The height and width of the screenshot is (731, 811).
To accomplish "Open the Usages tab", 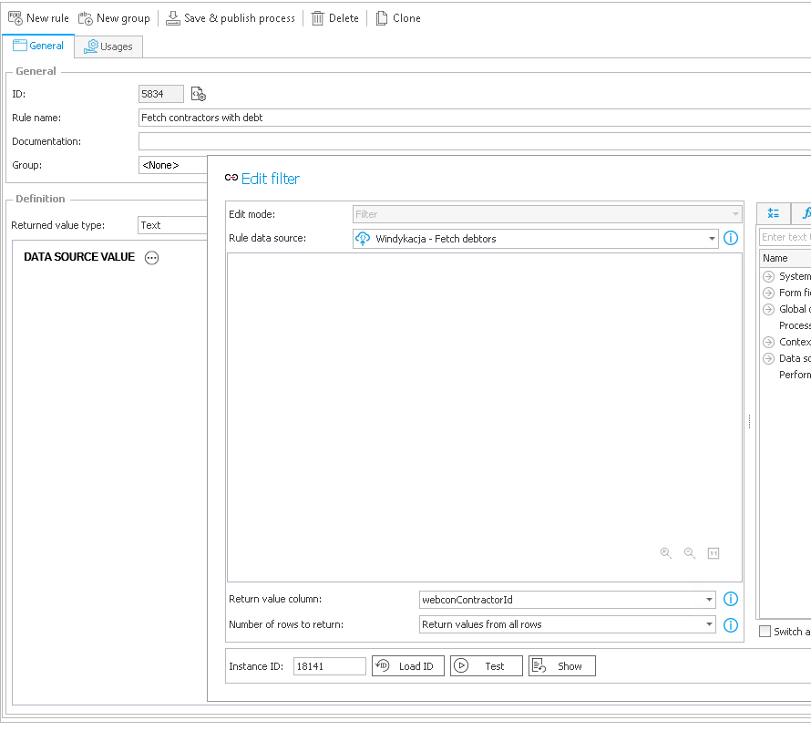I will click(x=108, y=46).
